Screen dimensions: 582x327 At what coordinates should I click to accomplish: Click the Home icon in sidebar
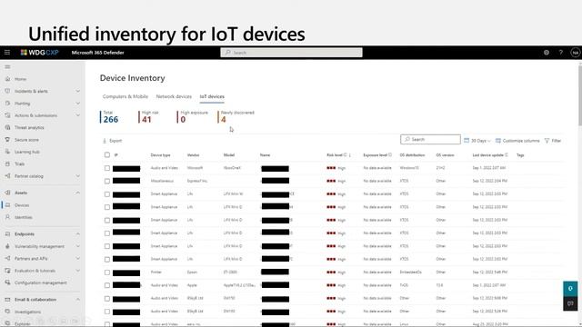pos(7,79)
